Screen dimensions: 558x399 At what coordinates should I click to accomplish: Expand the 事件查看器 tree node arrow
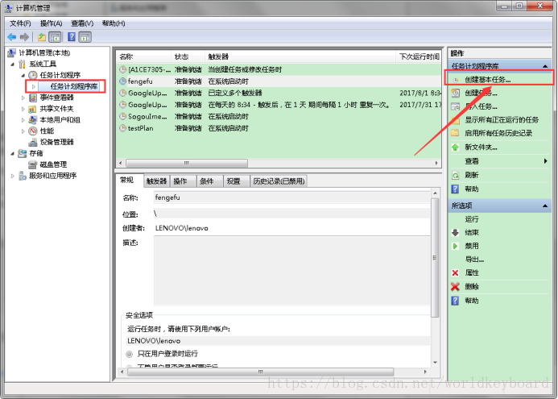(23, 98)
